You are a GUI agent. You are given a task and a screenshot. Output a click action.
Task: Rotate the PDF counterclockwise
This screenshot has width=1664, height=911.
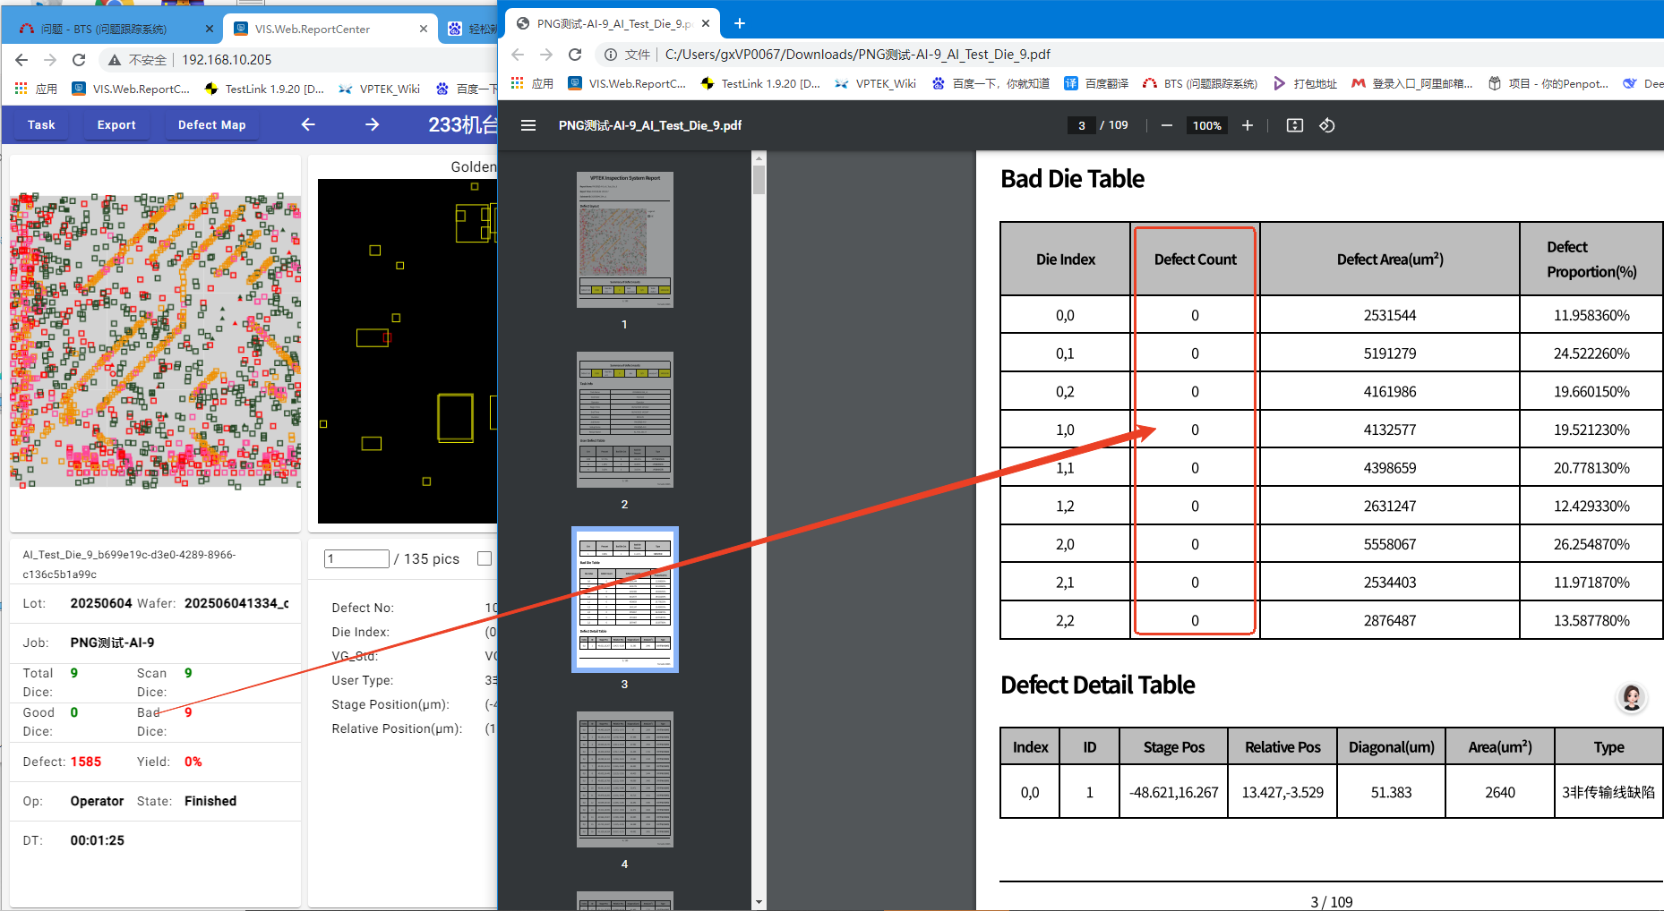pyautogui.click(x=1327, y=125)
